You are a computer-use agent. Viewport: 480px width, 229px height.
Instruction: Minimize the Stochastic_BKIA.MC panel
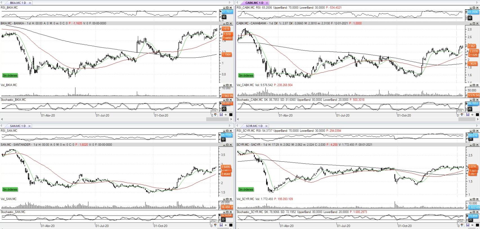(x=224, y=100)
